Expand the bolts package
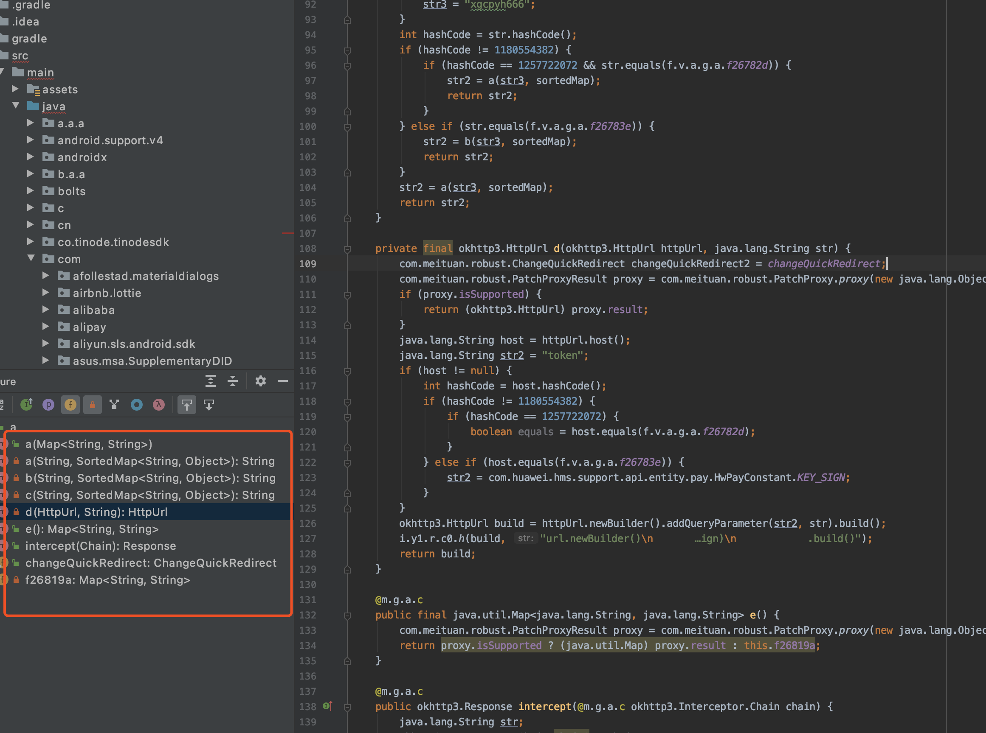Image resolution: width=986 pixels, height=733 pixels. [31, 190]
